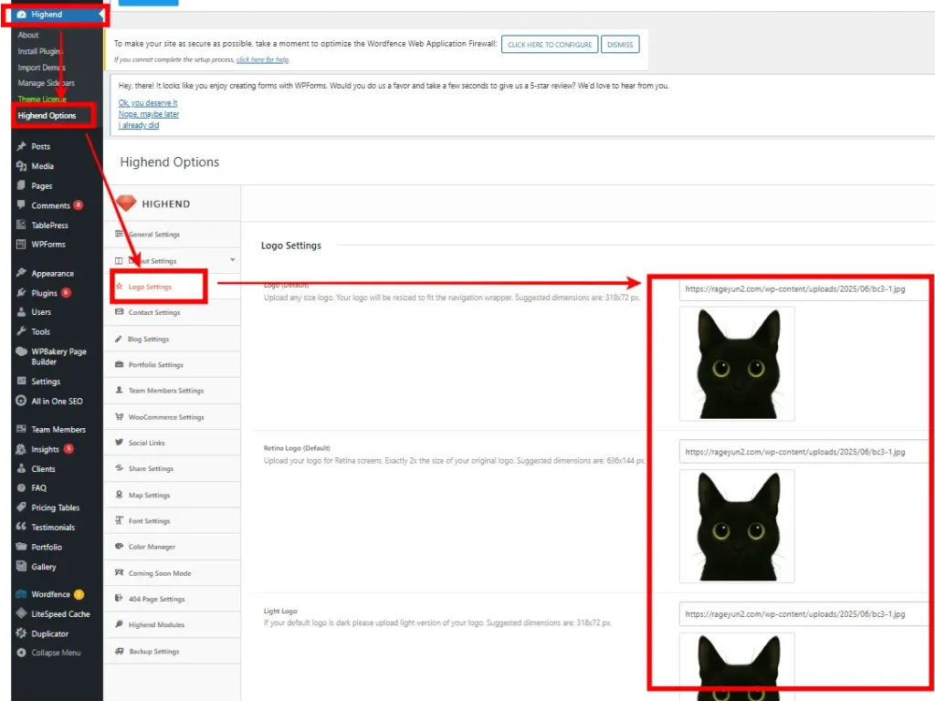Click the WPBakery Page Builder icon
This screenshot has height=701, width=935.
tap(22, 351)
